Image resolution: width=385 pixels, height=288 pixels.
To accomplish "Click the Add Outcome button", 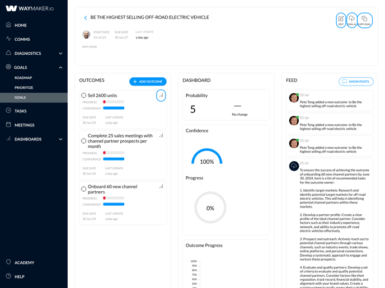I will coord(148,82).
